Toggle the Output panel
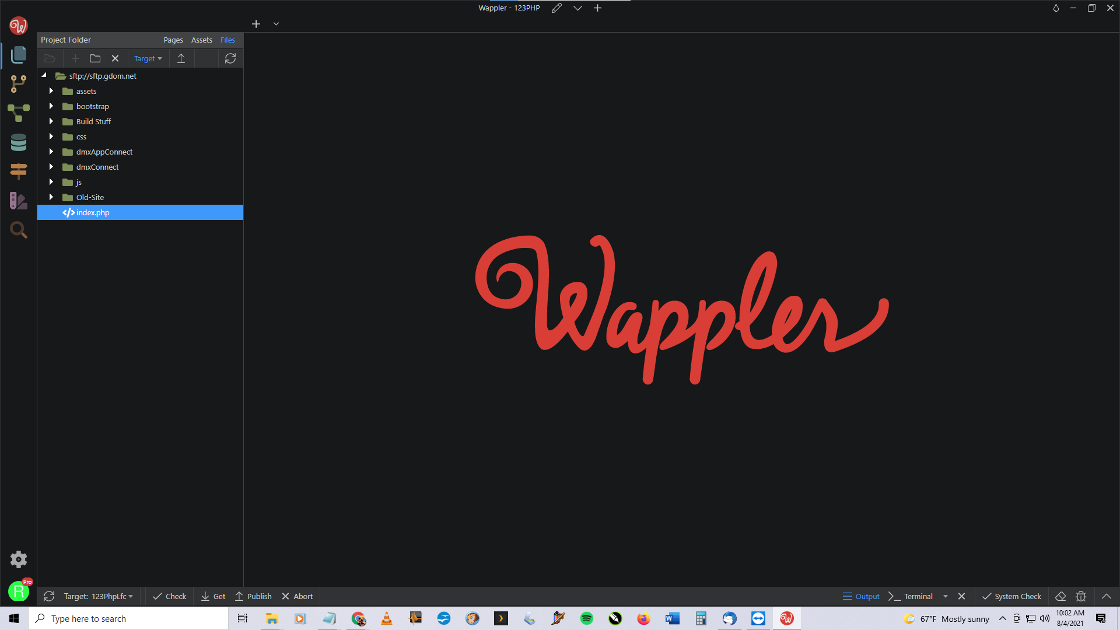This screenshot has width=1120, height=630. pos(861,596)
